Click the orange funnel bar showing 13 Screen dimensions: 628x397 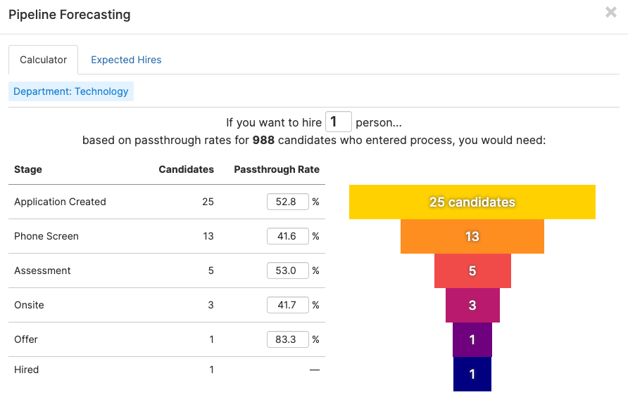tap(472, 237)
